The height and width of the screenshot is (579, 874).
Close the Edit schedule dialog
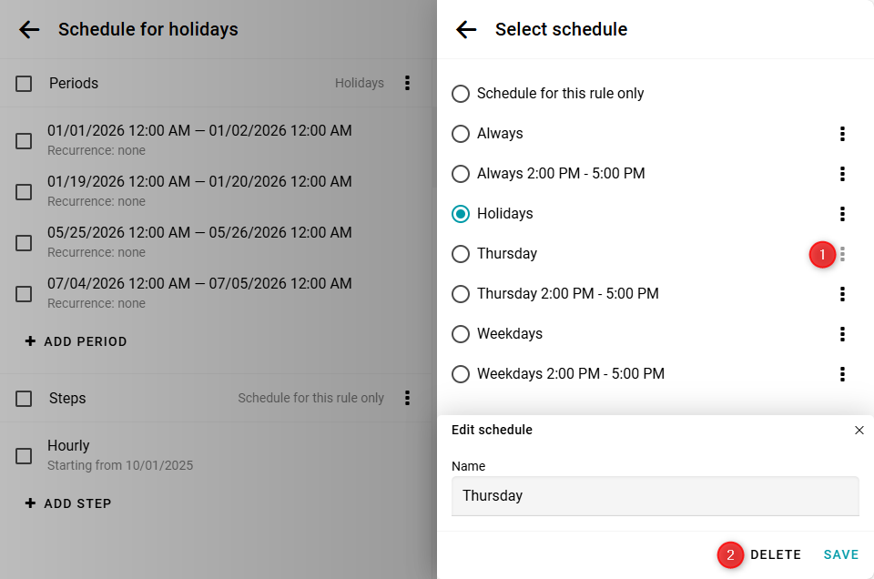[859, 430]
